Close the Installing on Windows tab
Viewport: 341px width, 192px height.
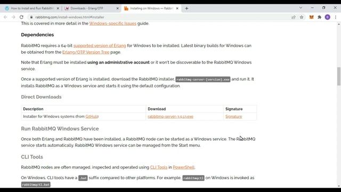177,9
